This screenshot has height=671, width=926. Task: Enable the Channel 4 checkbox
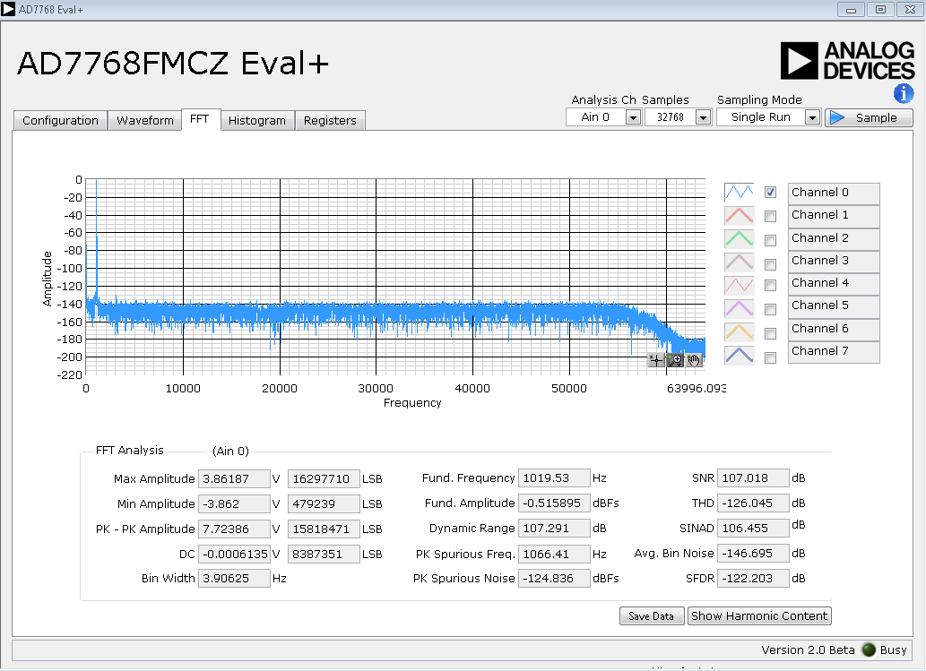pyautogui.click(x=770, y=285)
